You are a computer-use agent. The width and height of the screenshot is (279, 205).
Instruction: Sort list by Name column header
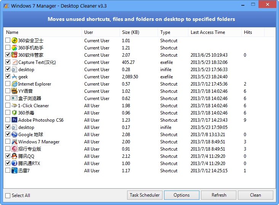[42, 32]
